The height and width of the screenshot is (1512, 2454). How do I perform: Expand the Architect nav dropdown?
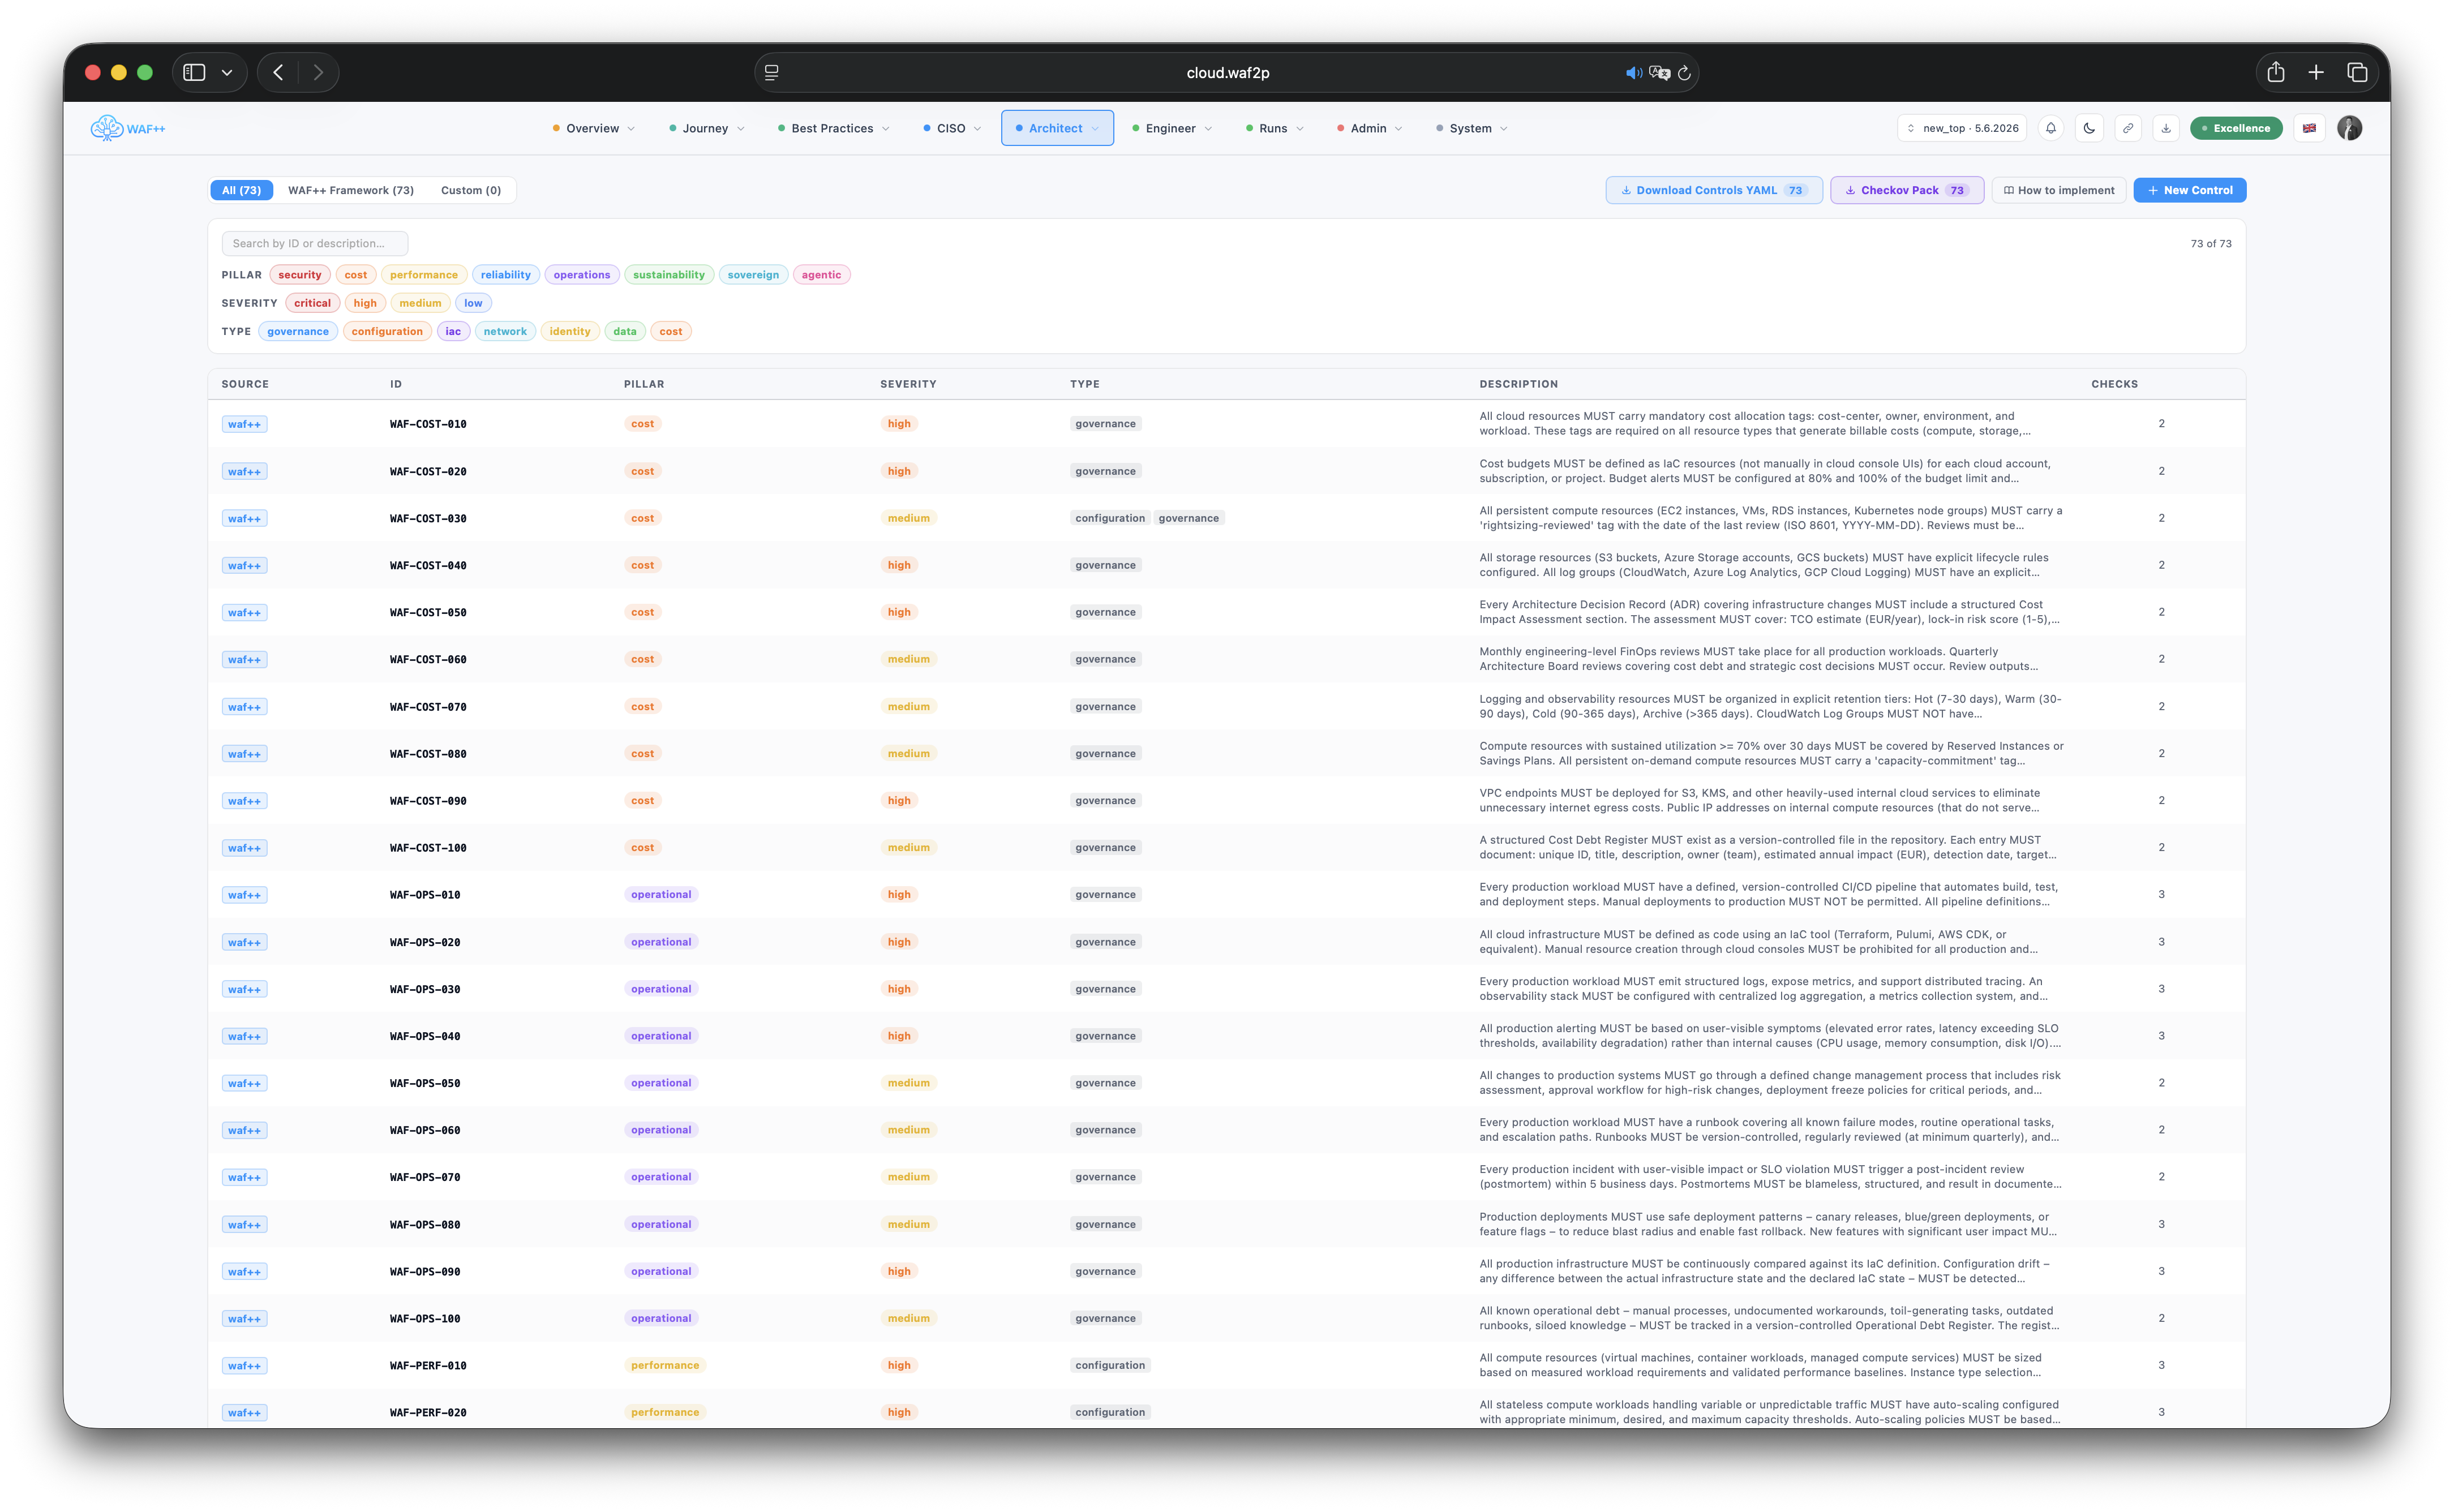pos(1057,128)
